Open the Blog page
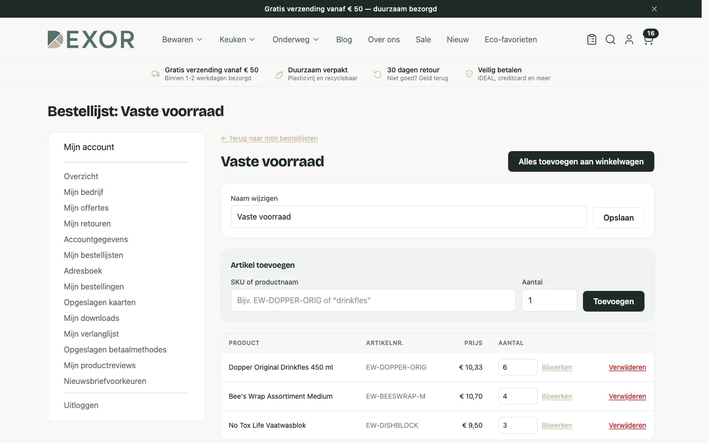 point(344,39)
